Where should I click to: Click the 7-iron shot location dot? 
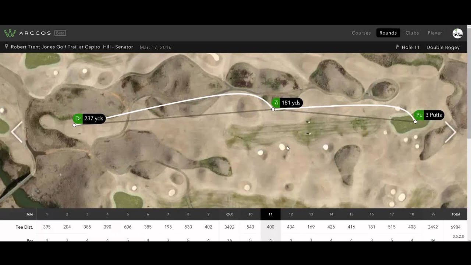click(x=273, y=109)
